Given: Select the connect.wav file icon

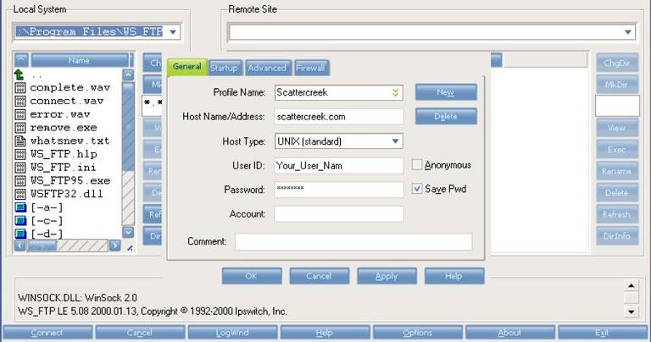Looking at the screenshot, I should point(20,101).
